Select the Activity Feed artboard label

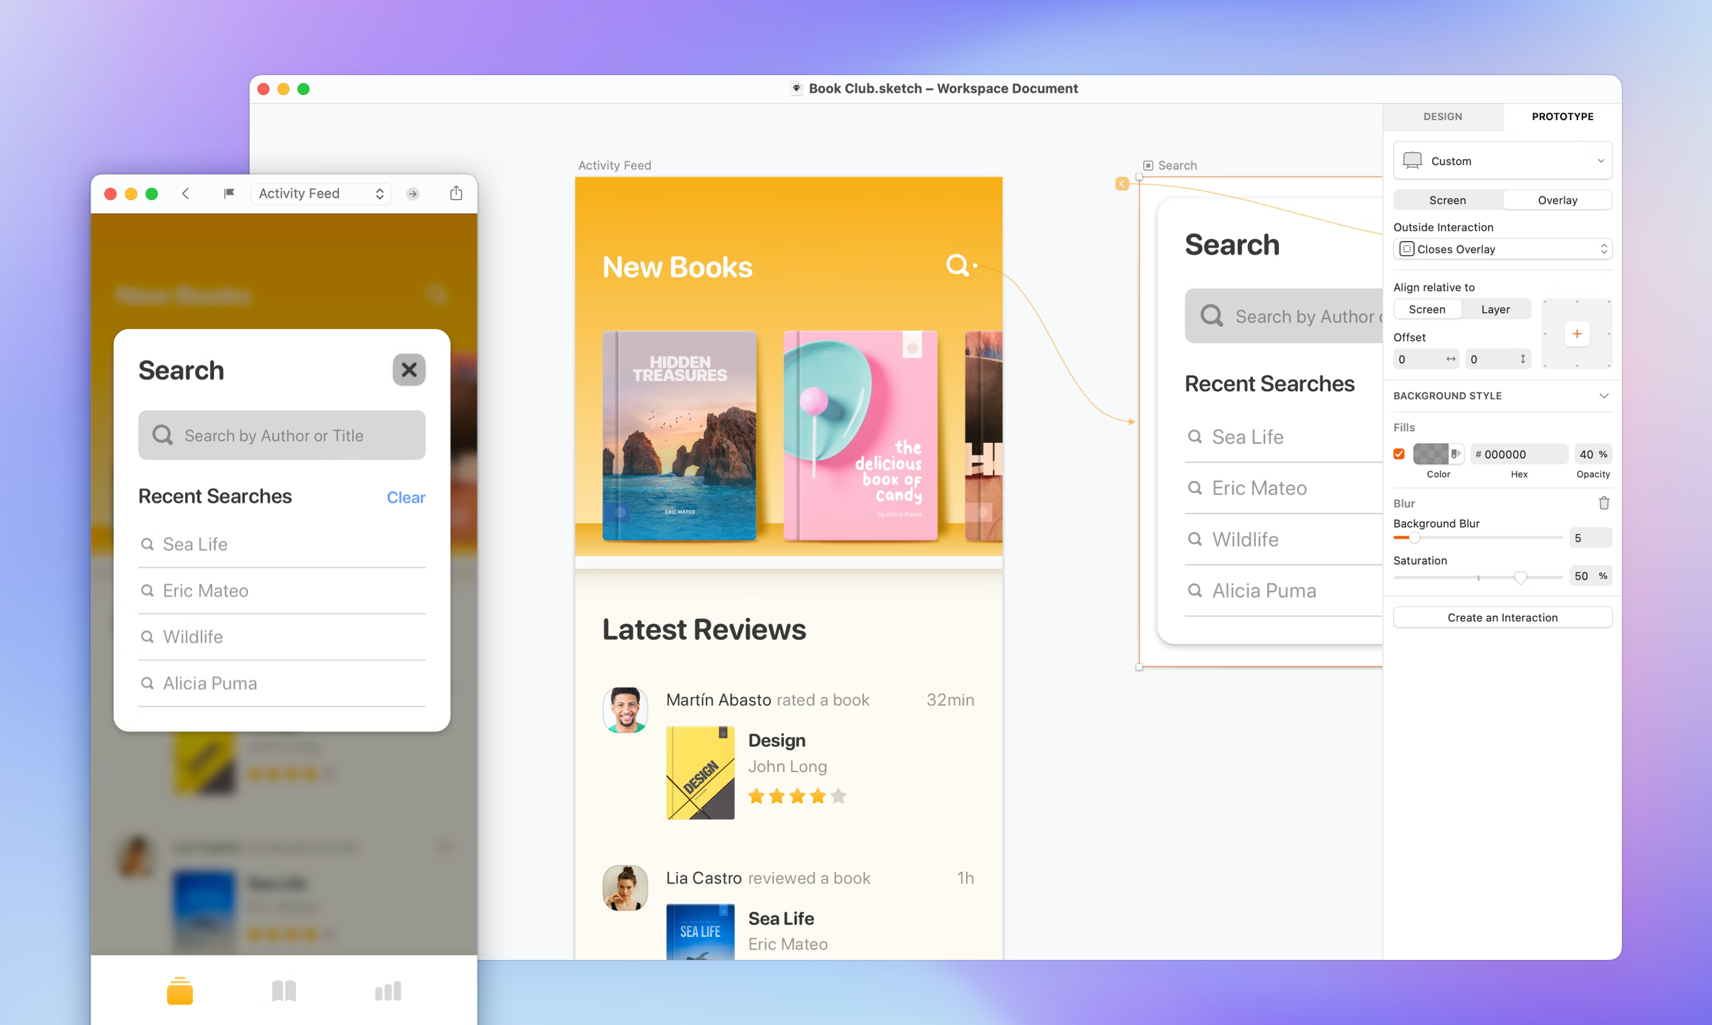click(614, 165)
